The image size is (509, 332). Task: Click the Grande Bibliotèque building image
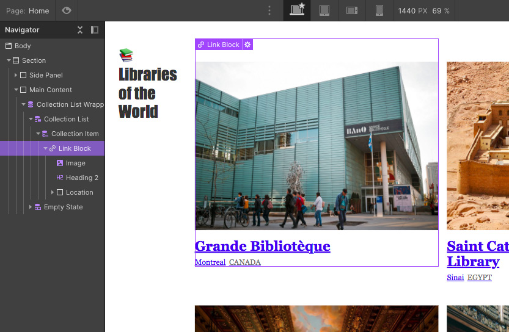coord(317,146)
